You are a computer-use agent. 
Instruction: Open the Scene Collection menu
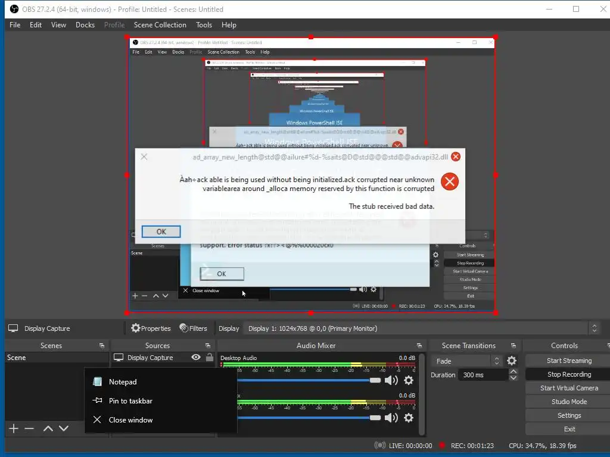coord(160,25)
